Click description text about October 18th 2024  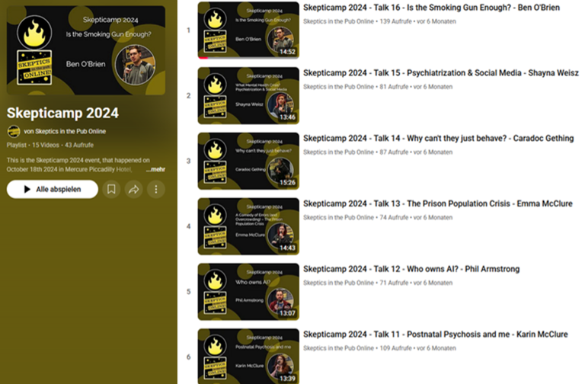coord(78,165)
